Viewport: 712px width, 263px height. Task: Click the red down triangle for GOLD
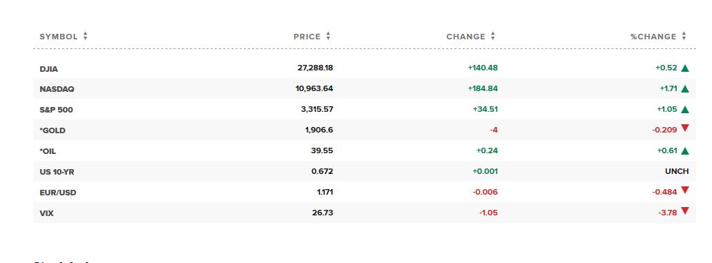point(685,128)
